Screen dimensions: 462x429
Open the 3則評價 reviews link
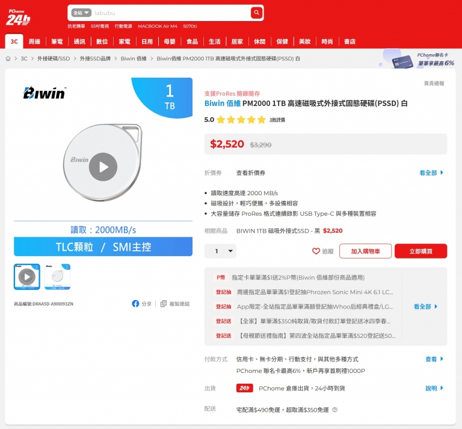[x=277, y=120]
